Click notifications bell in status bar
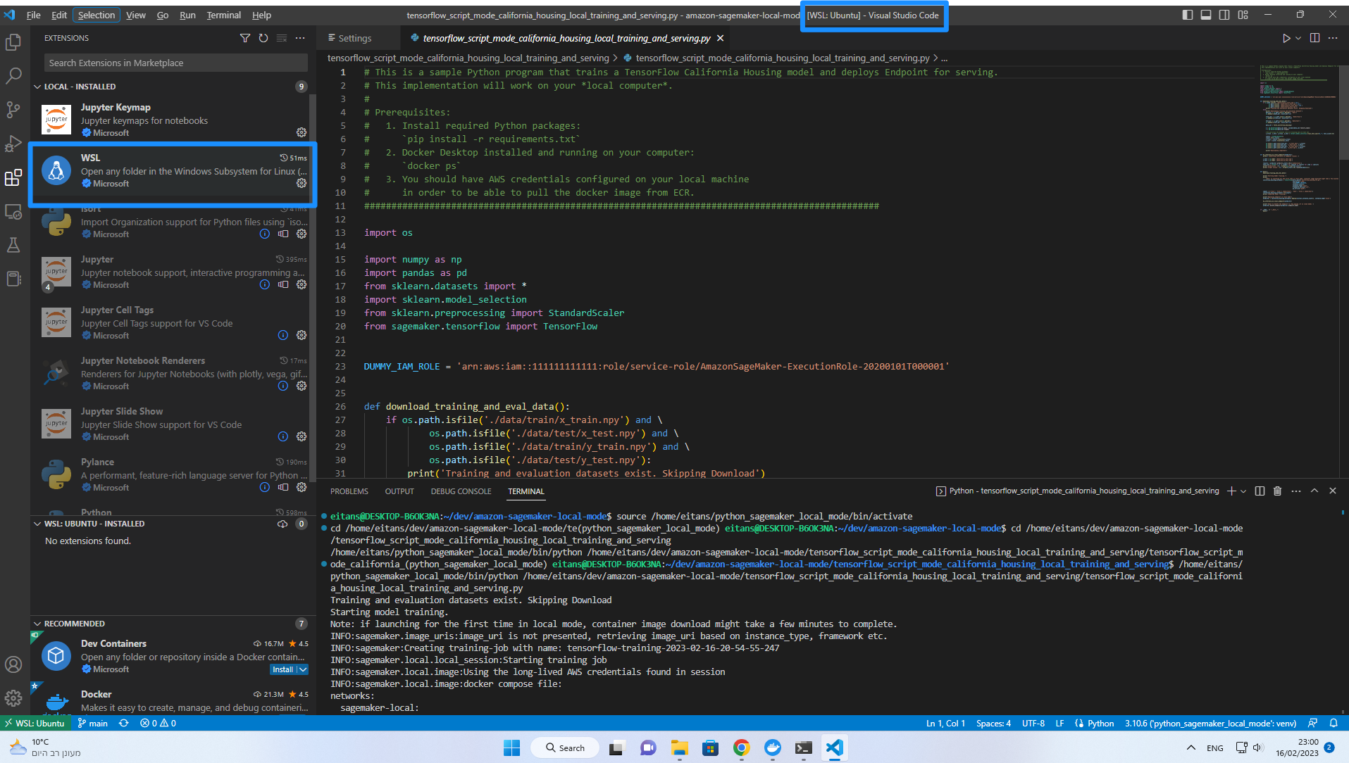The image size is (1349, 763). (x=1334, y=723)
